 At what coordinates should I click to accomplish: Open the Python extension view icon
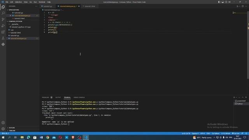[x=3, y=44]
